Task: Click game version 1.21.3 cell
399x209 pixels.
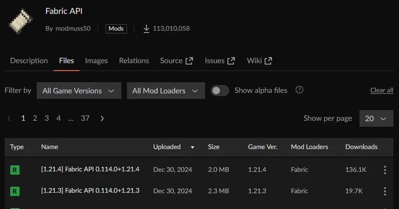Action: [x=257, y=191]
